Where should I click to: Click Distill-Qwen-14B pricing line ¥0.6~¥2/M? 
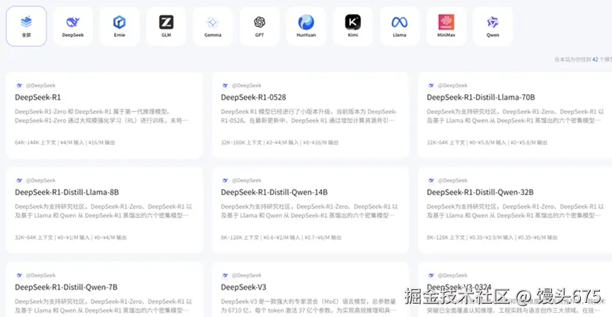pyautogui.click(x=281, y=238)
